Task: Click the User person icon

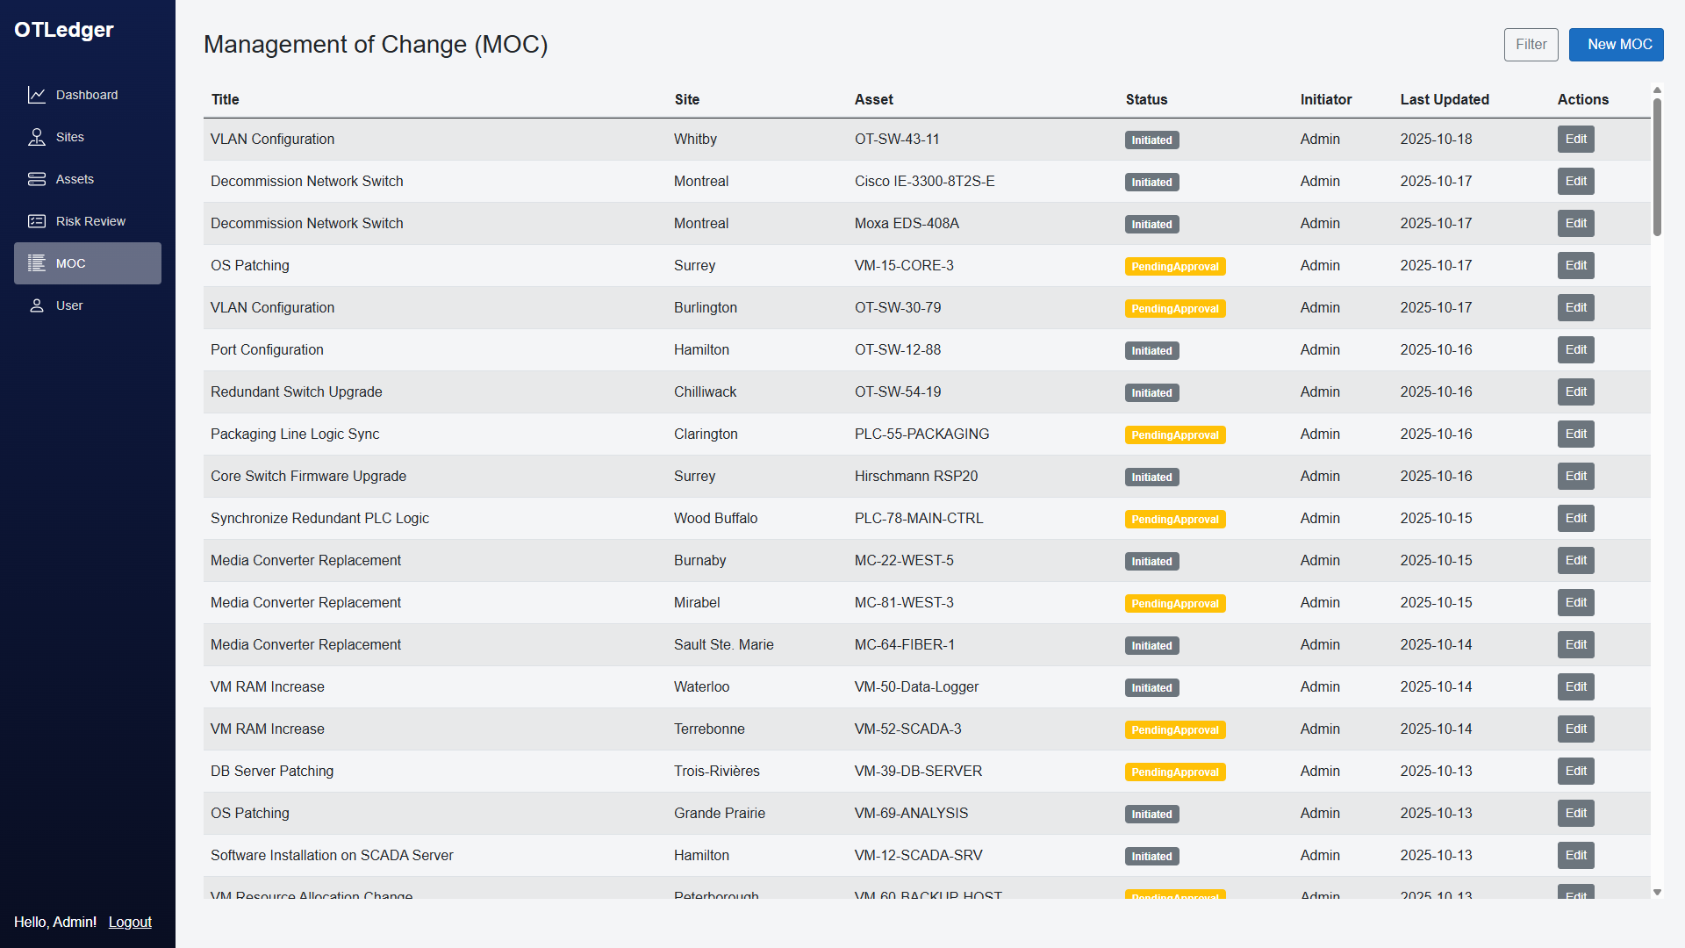Action: 37,305
